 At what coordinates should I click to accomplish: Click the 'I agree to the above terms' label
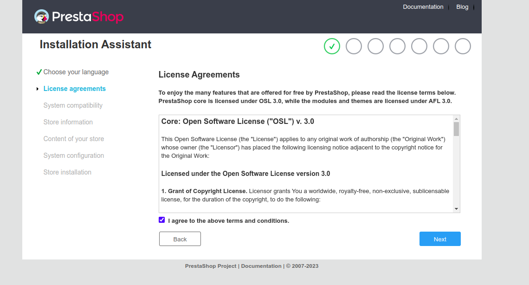click(228, 221)
